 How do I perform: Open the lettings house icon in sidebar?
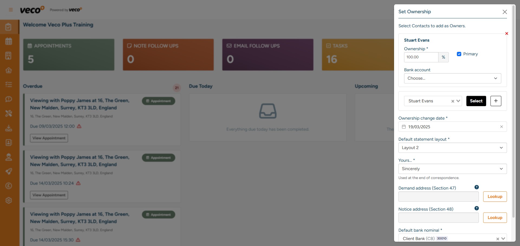click(9, 70)
